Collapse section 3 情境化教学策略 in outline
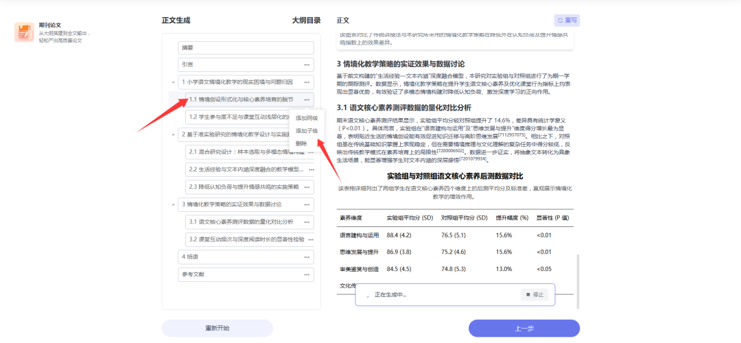The image size is (741, 343). click(174, 204)
